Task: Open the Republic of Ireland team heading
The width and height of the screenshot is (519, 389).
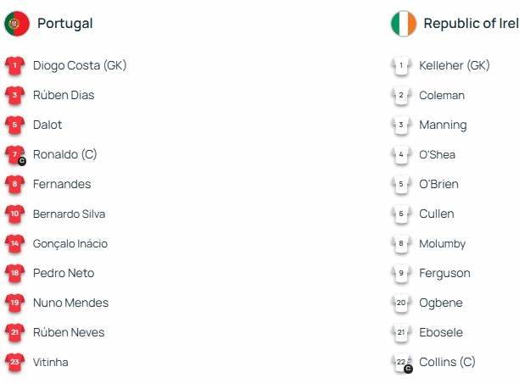Action: (x=471, y=24)
